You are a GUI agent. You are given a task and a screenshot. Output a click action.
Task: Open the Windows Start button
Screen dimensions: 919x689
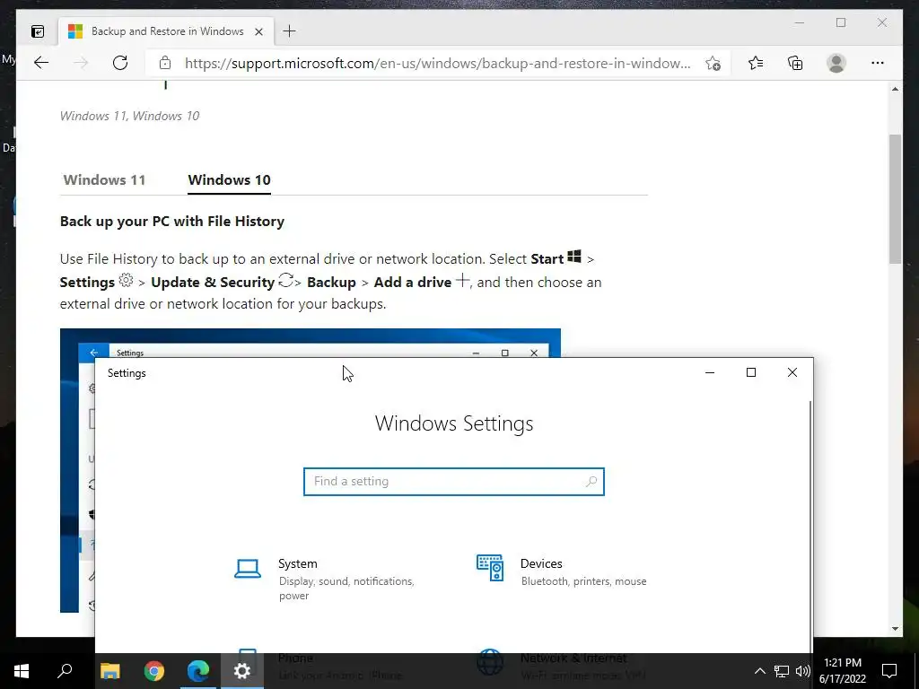tap(22, 671)
